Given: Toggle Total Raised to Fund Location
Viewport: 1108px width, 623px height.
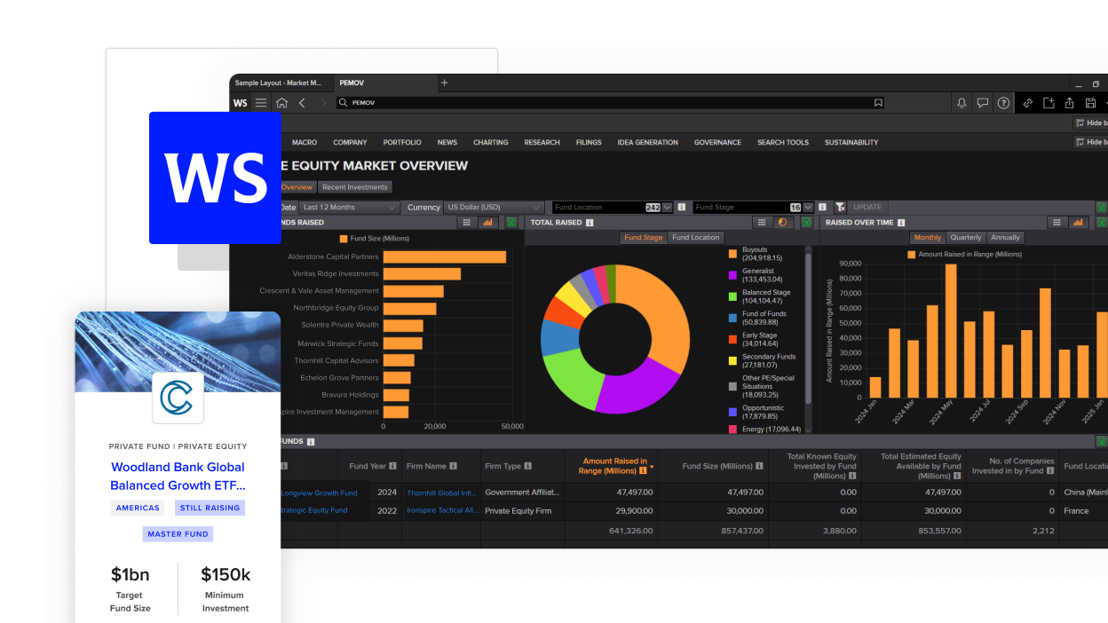Looking at the screenshot, I should pyautogui.click(x=695, y=238).
